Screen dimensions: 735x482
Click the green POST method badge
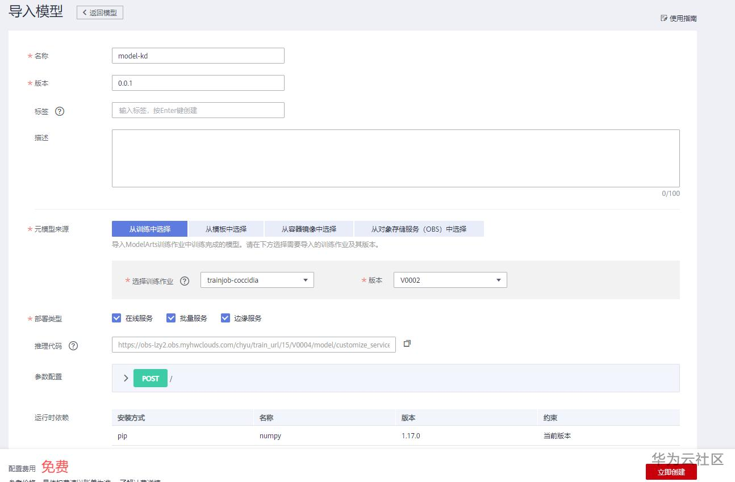point(150,378)
